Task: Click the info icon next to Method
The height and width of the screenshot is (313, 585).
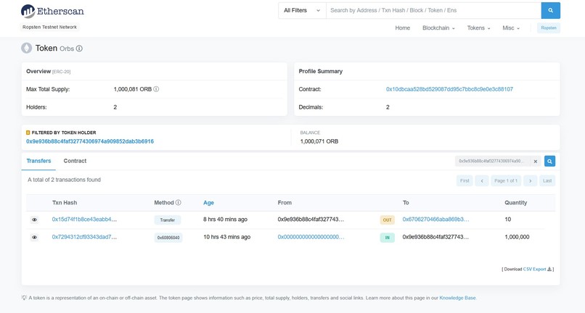Action: coord(179,202)
